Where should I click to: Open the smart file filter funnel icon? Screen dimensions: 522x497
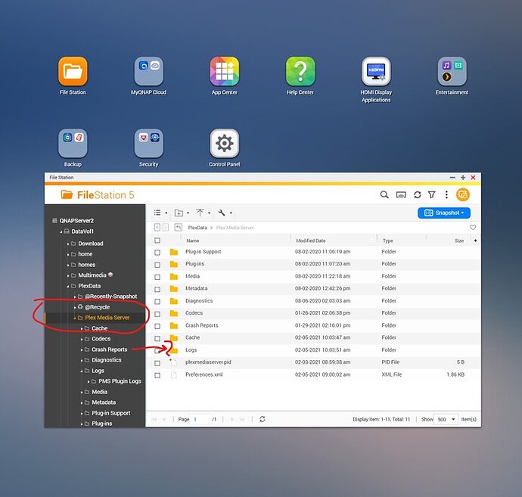[x=432, y=194]
